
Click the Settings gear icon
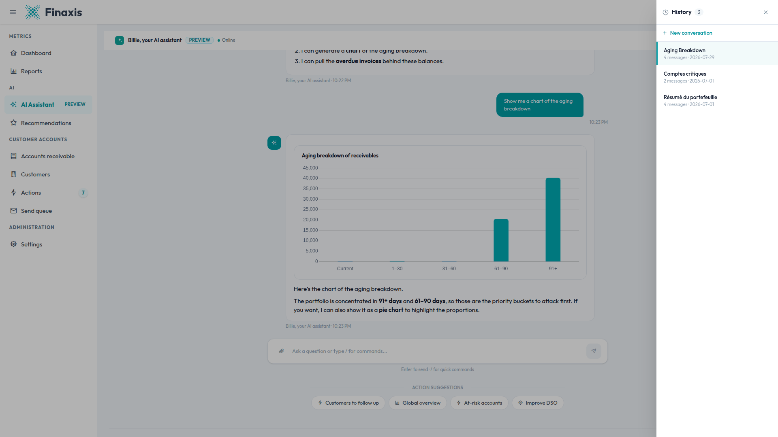click(x=14, y=244)
